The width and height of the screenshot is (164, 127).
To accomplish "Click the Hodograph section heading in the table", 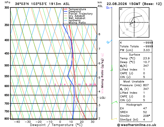I will tap(134, 105).
